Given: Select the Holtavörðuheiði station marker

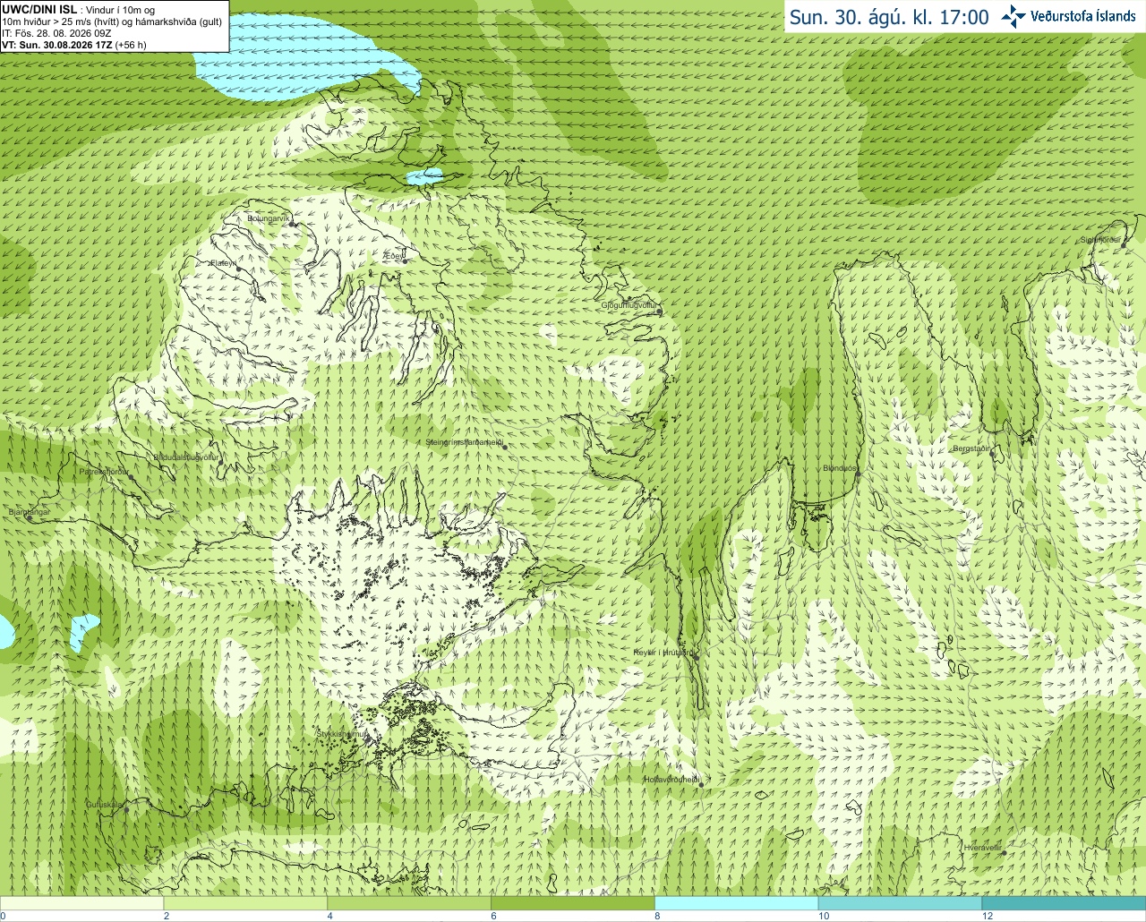Looking at the screenshot, I should [x=701, y=785].
